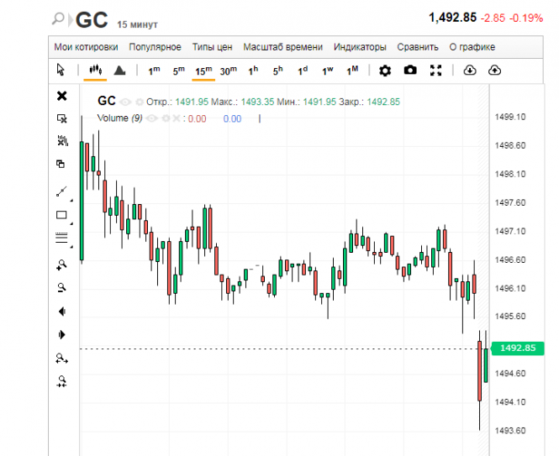Click the cloud download icon
Viewport: 559px width, 456px height.
470,71
